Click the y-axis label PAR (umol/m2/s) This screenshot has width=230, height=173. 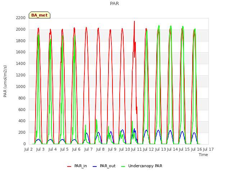(5, 81)
